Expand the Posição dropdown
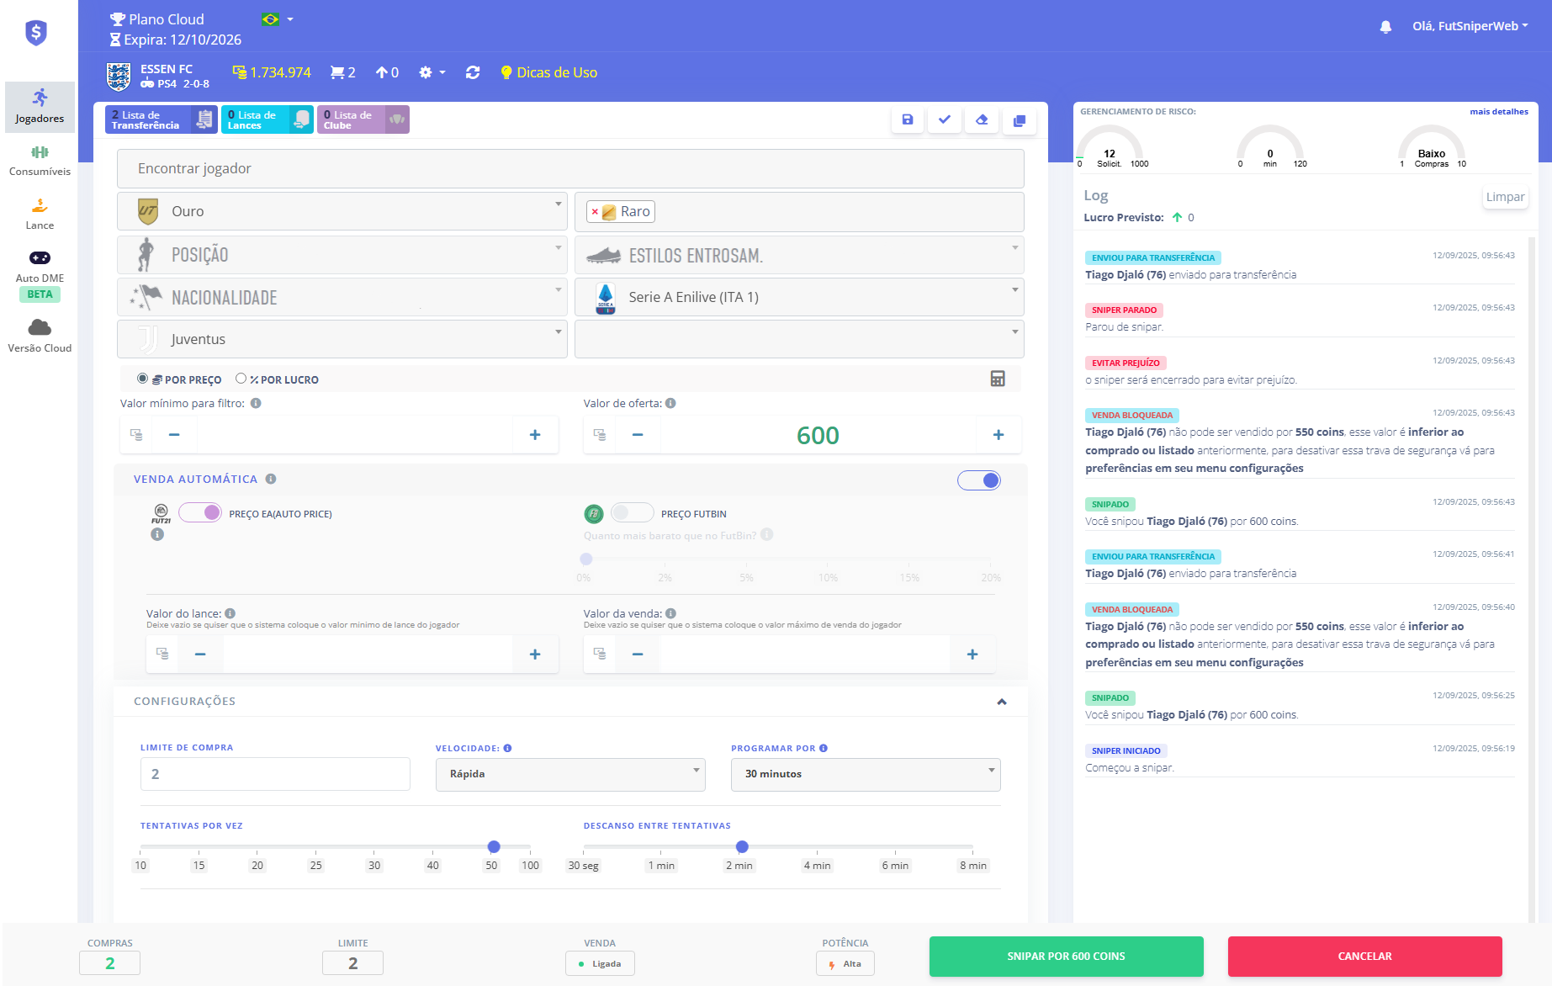Viewport: 1552px width, 986px height. (342, 255)
